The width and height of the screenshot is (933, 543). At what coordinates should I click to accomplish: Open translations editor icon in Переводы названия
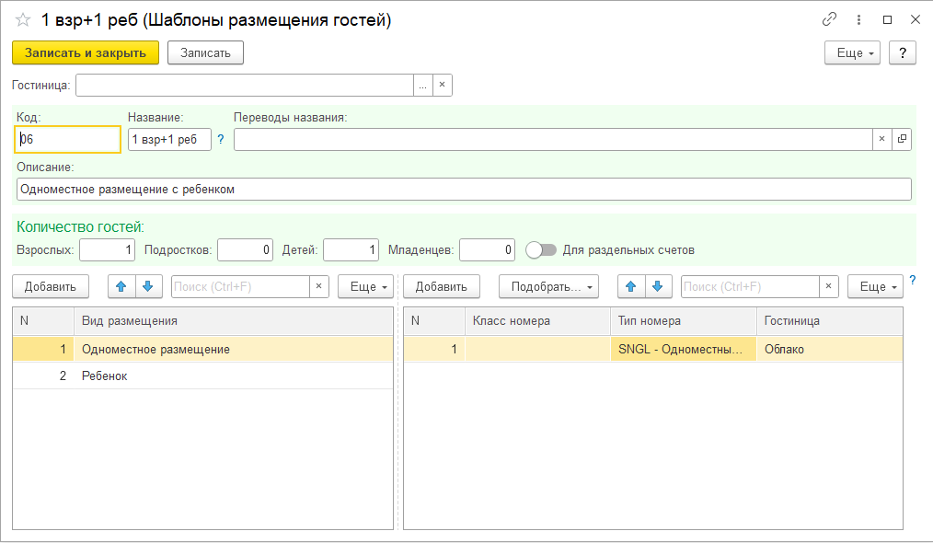(x=902, y=139)
